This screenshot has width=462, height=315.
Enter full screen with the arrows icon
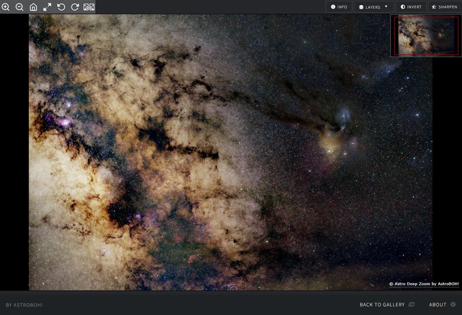(x=47, y=7)
